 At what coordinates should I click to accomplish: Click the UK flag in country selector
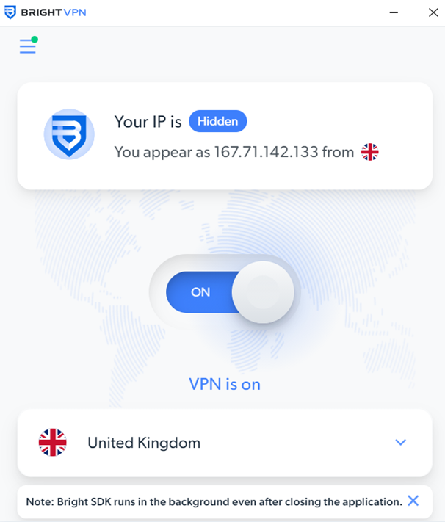coord(53,443)
